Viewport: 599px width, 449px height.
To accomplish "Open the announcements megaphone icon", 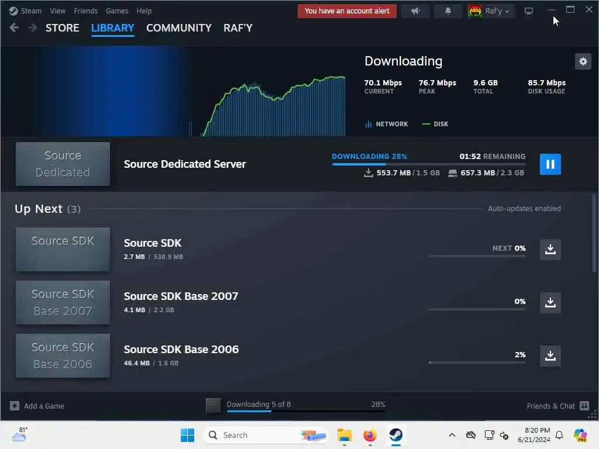I will (x=415, y=11).
